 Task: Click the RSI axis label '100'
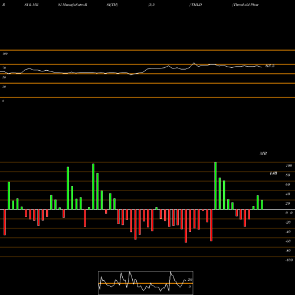(5, 54)
